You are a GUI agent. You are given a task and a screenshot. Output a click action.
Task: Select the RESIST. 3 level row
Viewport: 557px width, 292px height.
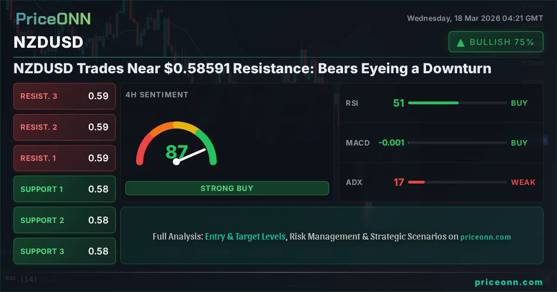[x=65, y=96]
